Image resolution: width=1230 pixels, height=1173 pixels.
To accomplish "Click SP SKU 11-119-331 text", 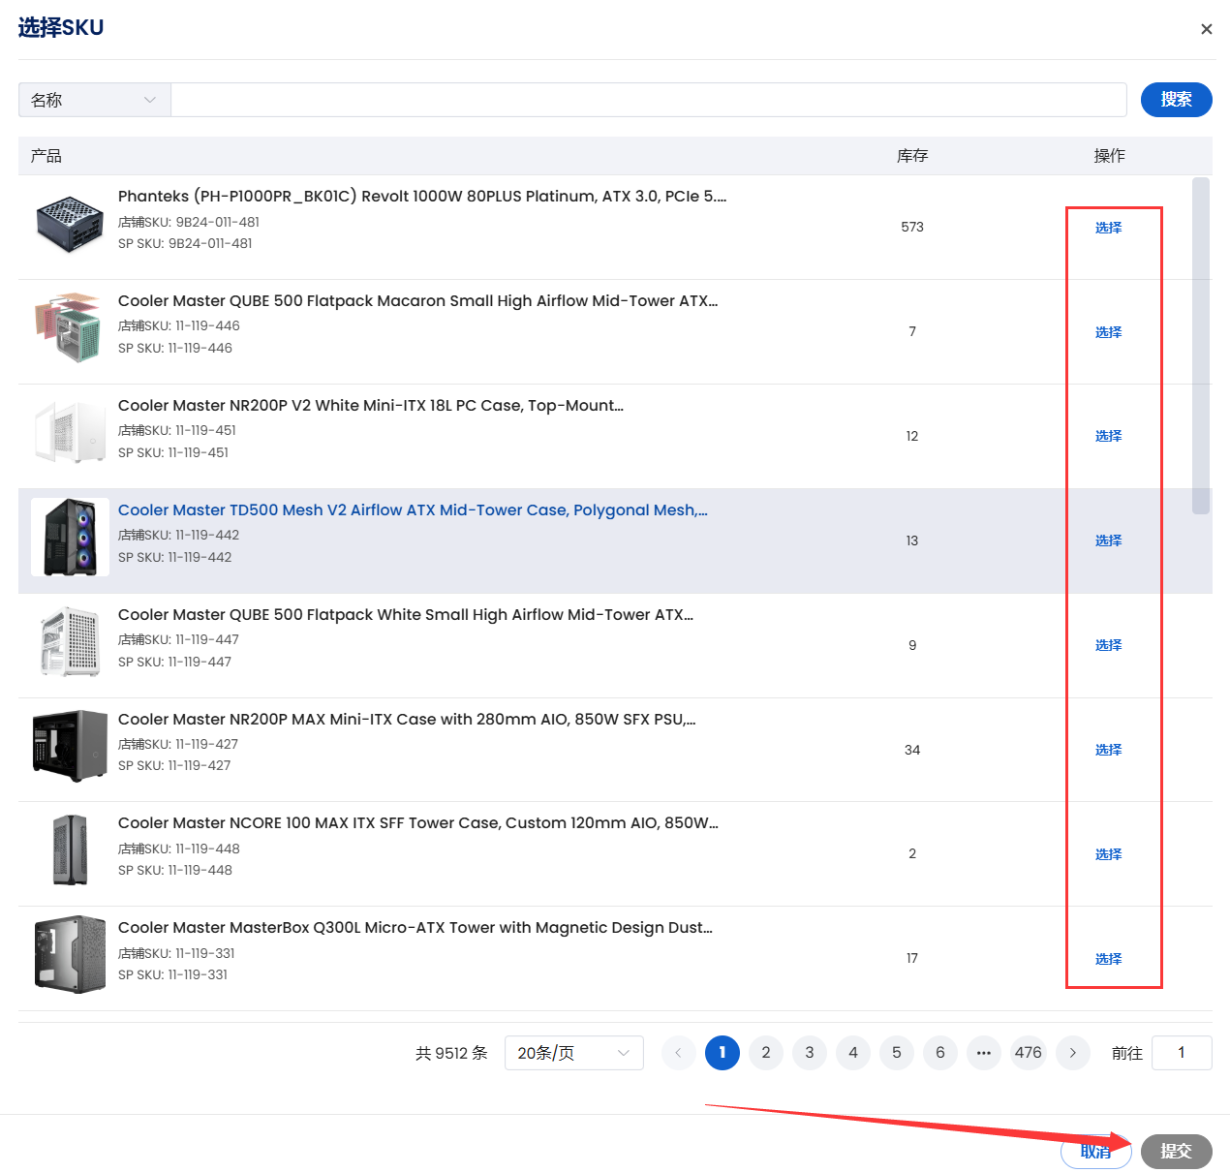I will click(172, 975).
